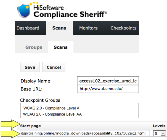
Task: Click the Levels column header
Action: 159,126
